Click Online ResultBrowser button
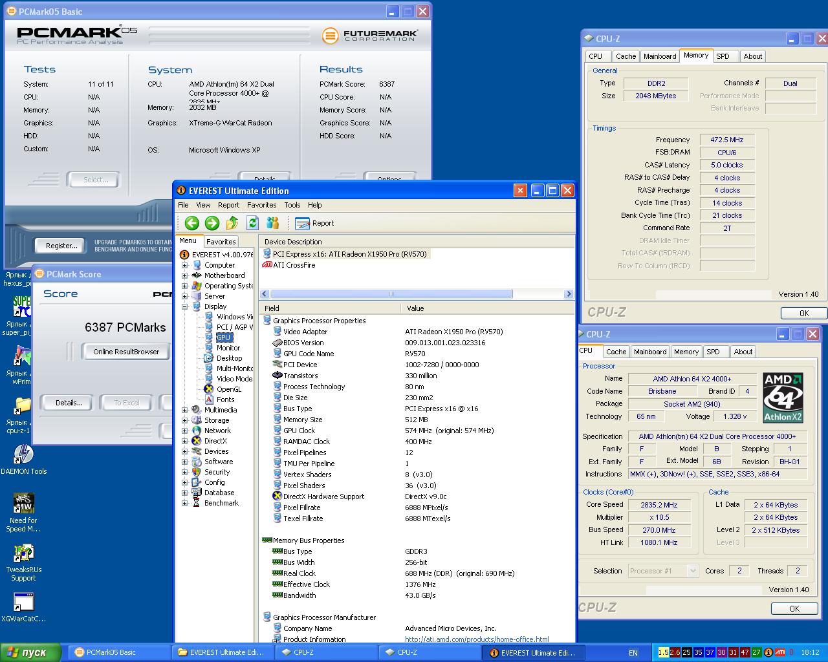Viewport: 828px width, 662px height. pyautogui.click(x=126, y=352)
